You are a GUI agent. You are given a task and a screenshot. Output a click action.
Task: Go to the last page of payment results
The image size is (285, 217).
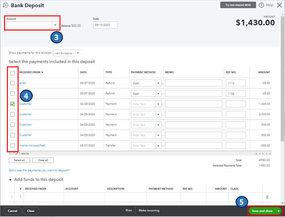point(270,154)
